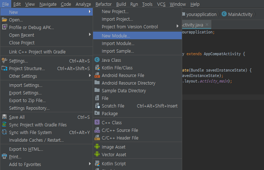Image resolution: width=264 pixels, height=170 pixels.
Task: Open the Refactor menu
Action: coord(104,4)
